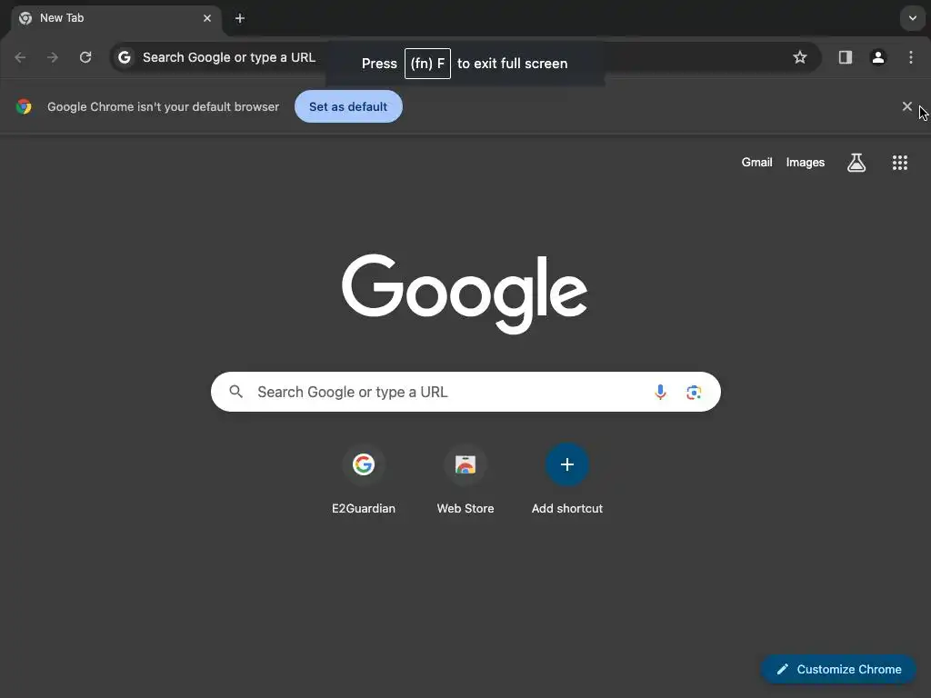This screenshot has width=931, height=698.
Task: Expand the tab search chevron
Action: coord(913,18)
